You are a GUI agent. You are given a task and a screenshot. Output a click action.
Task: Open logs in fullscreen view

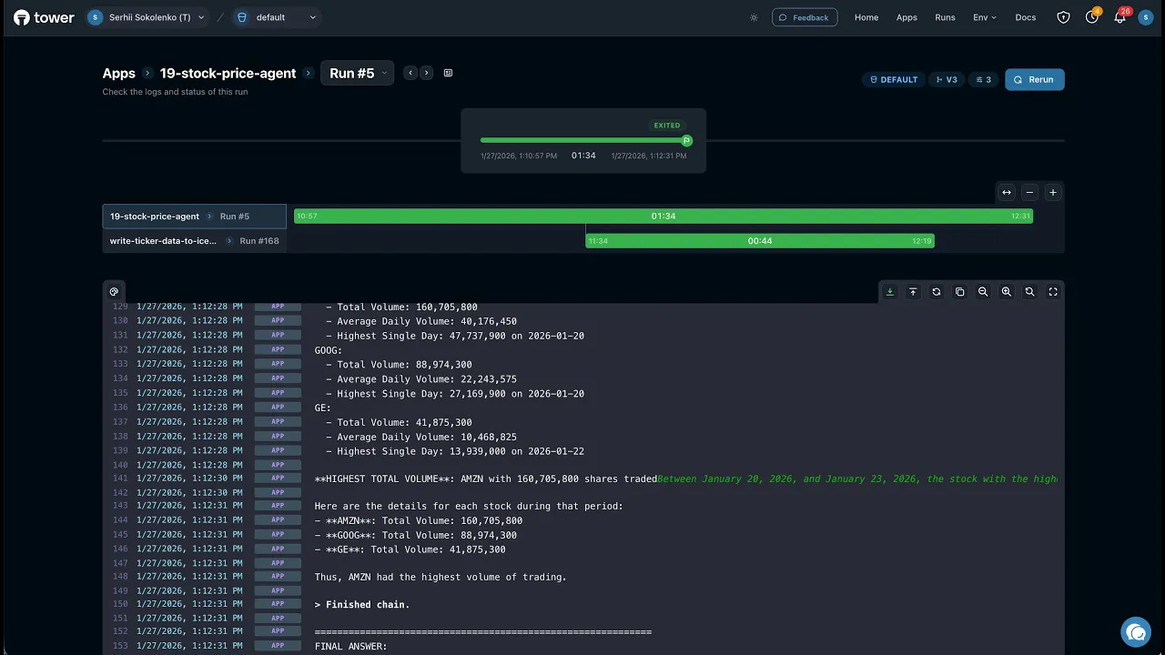pos(1053,292)
